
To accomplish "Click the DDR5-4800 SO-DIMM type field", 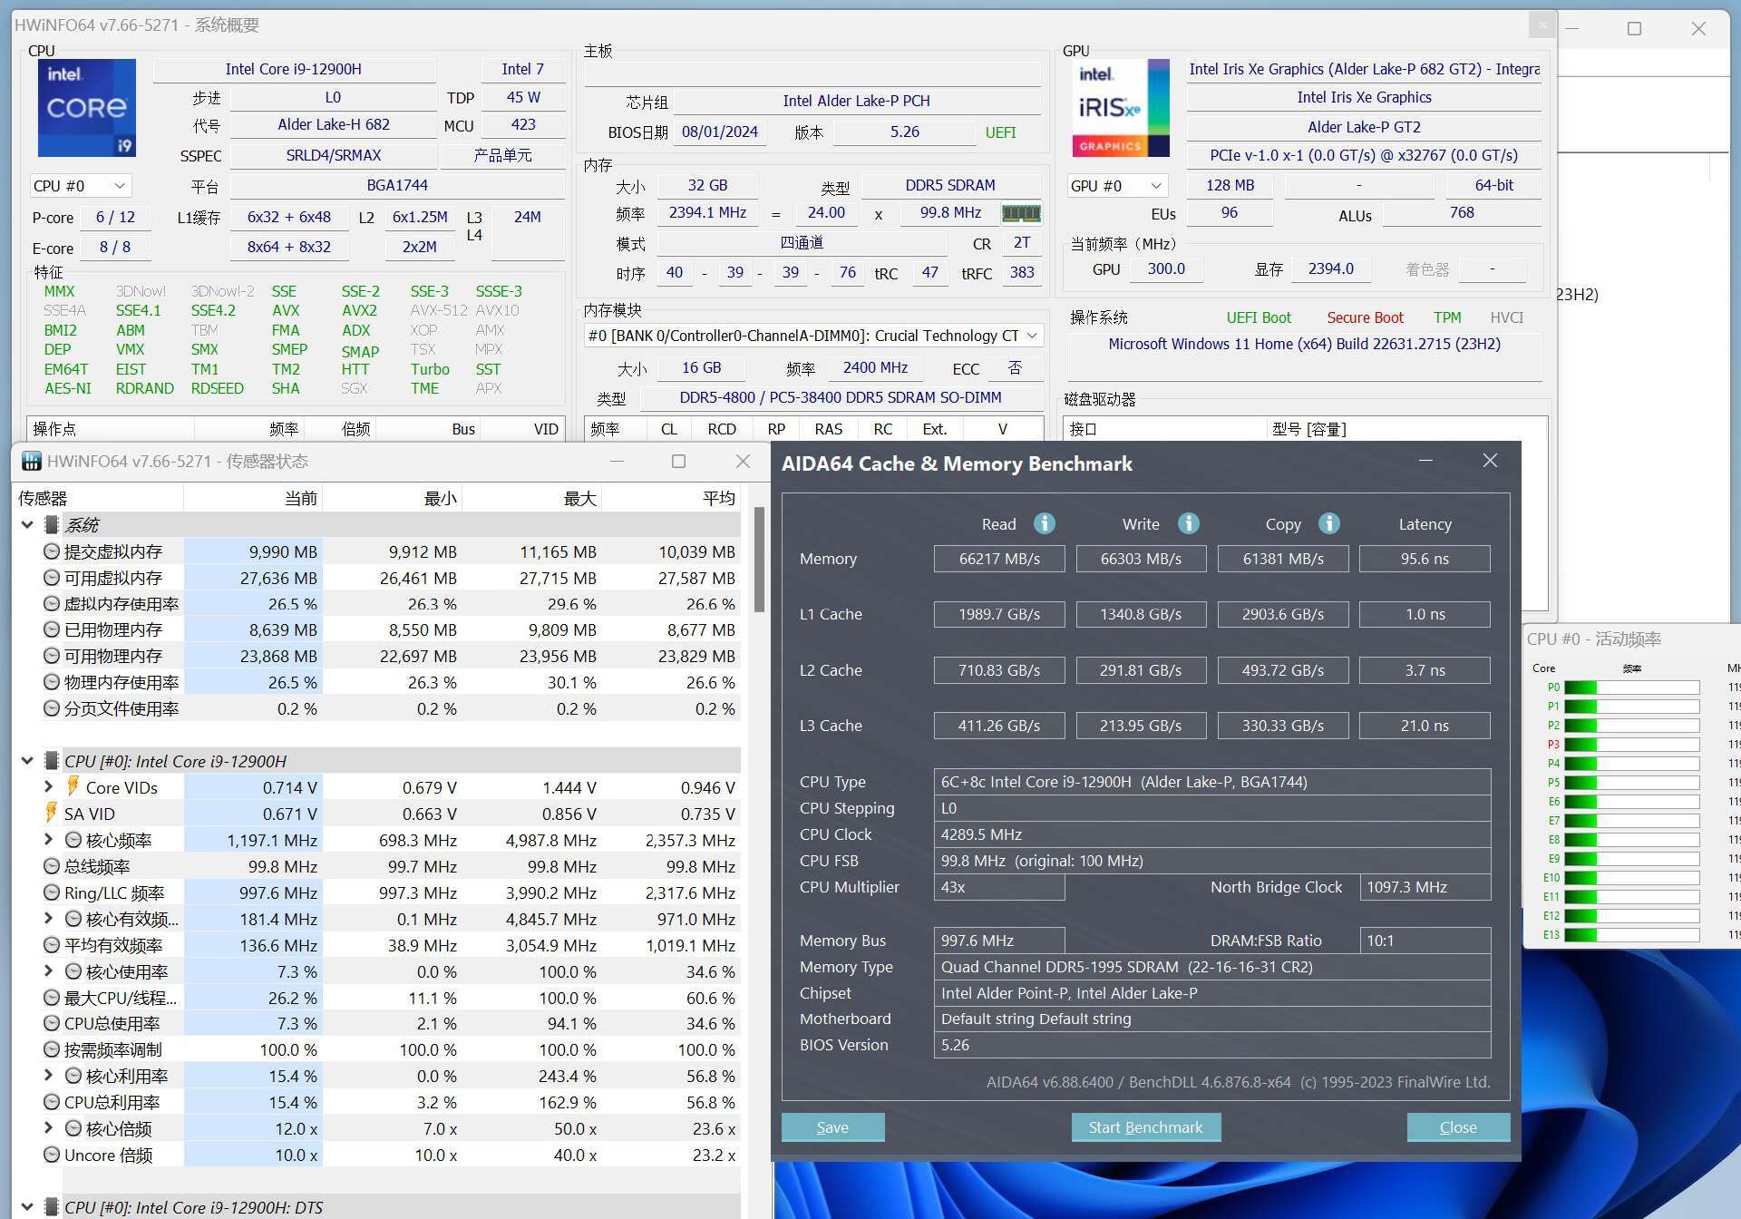I will click(x=841, y=397).
